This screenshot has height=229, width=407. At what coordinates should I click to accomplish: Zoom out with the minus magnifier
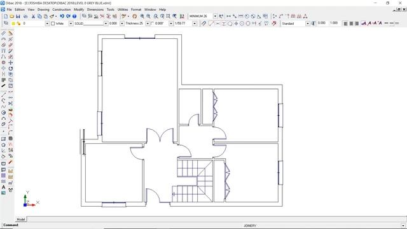point(148,16)
